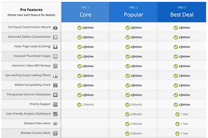Click the Priority Support icon
Image resolution: width=208 pixels, height=138 pixels.
[55, 104]
